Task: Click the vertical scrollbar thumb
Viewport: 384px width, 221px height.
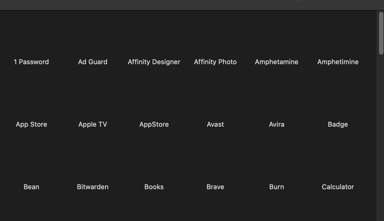Action: 381,33
